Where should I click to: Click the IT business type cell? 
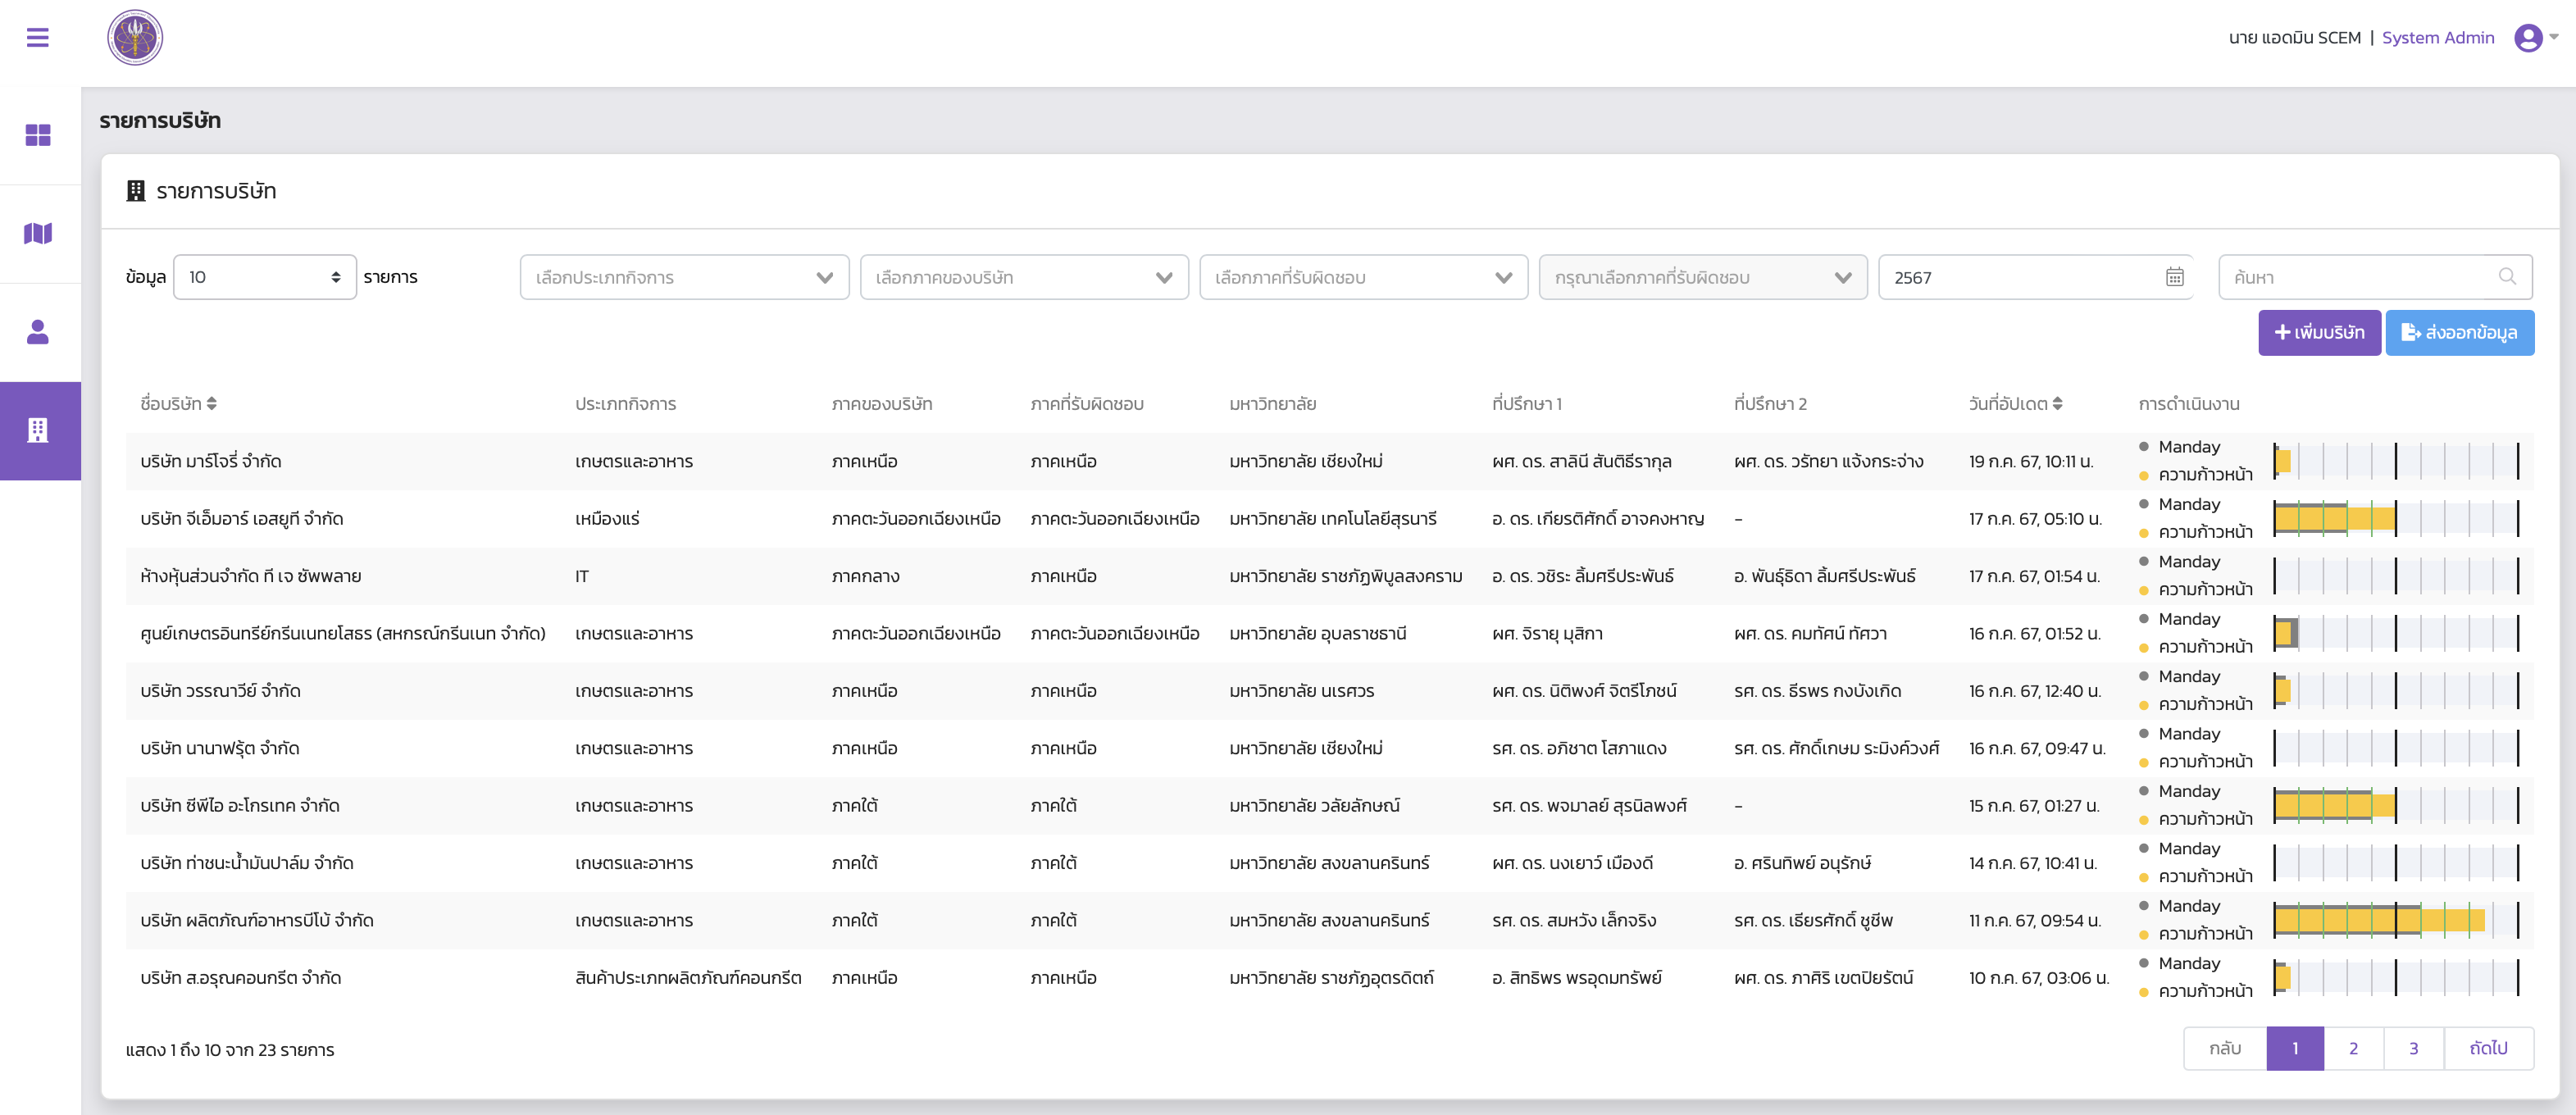click(x=582, y=576)
